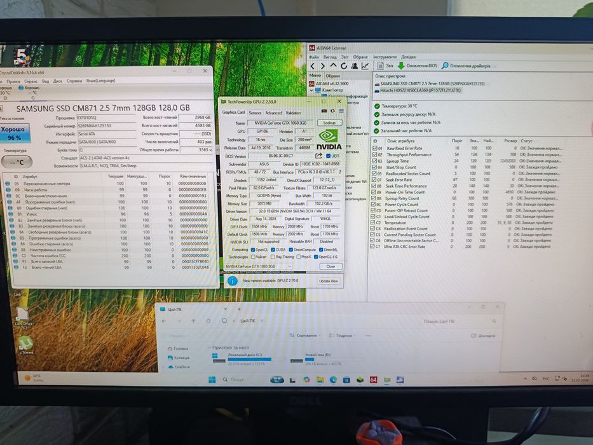Click Explorer up arrow navigation button
593x445 pixels.
tap(193, 321)
